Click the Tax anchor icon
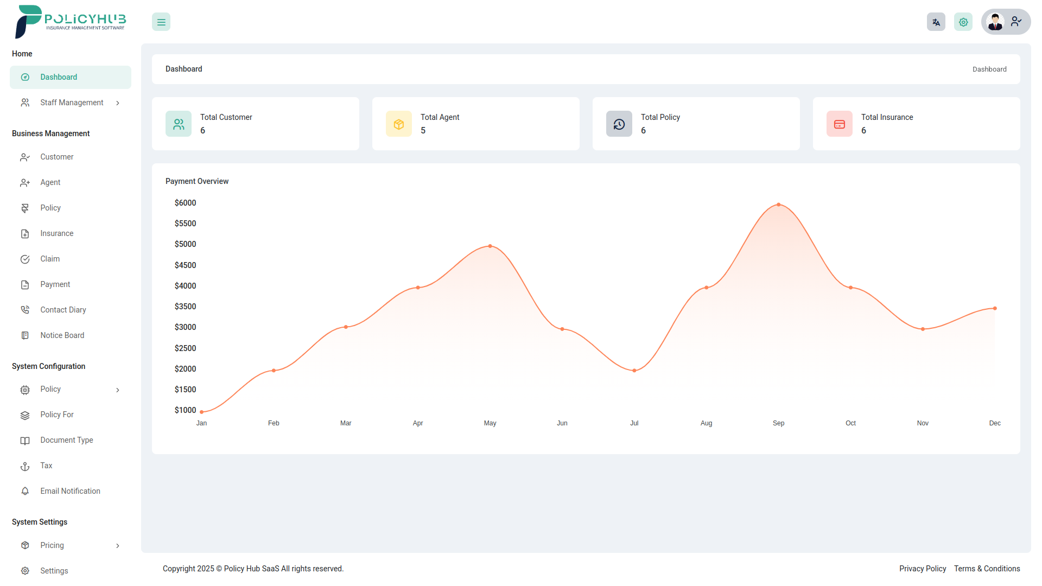The height and width of the screenshot is (586, 1042). [x=25, y=466]
